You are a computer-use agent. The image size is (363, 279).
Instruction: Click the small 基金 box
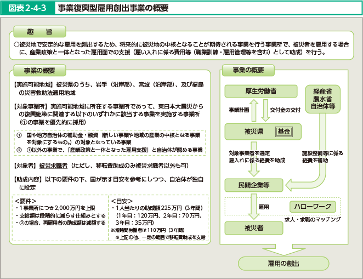point(283,132)
